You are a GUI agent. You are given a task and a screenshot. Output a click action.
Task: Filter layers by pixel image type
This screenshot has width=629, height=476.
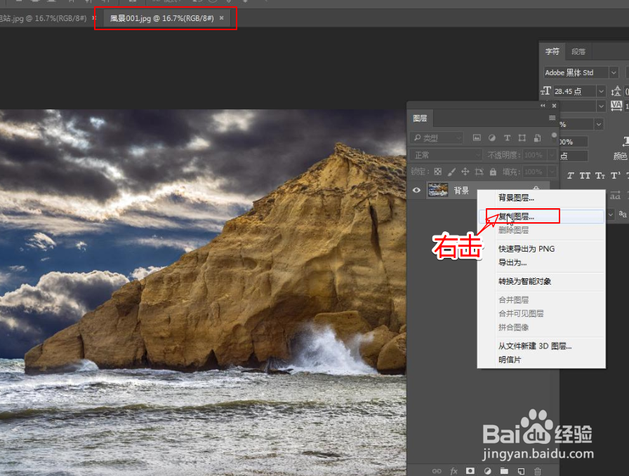point(477,138)
